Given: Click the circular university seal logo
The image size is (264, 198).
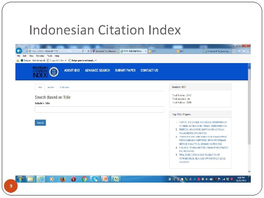Looking at the screenshot, I should point(54,72).
